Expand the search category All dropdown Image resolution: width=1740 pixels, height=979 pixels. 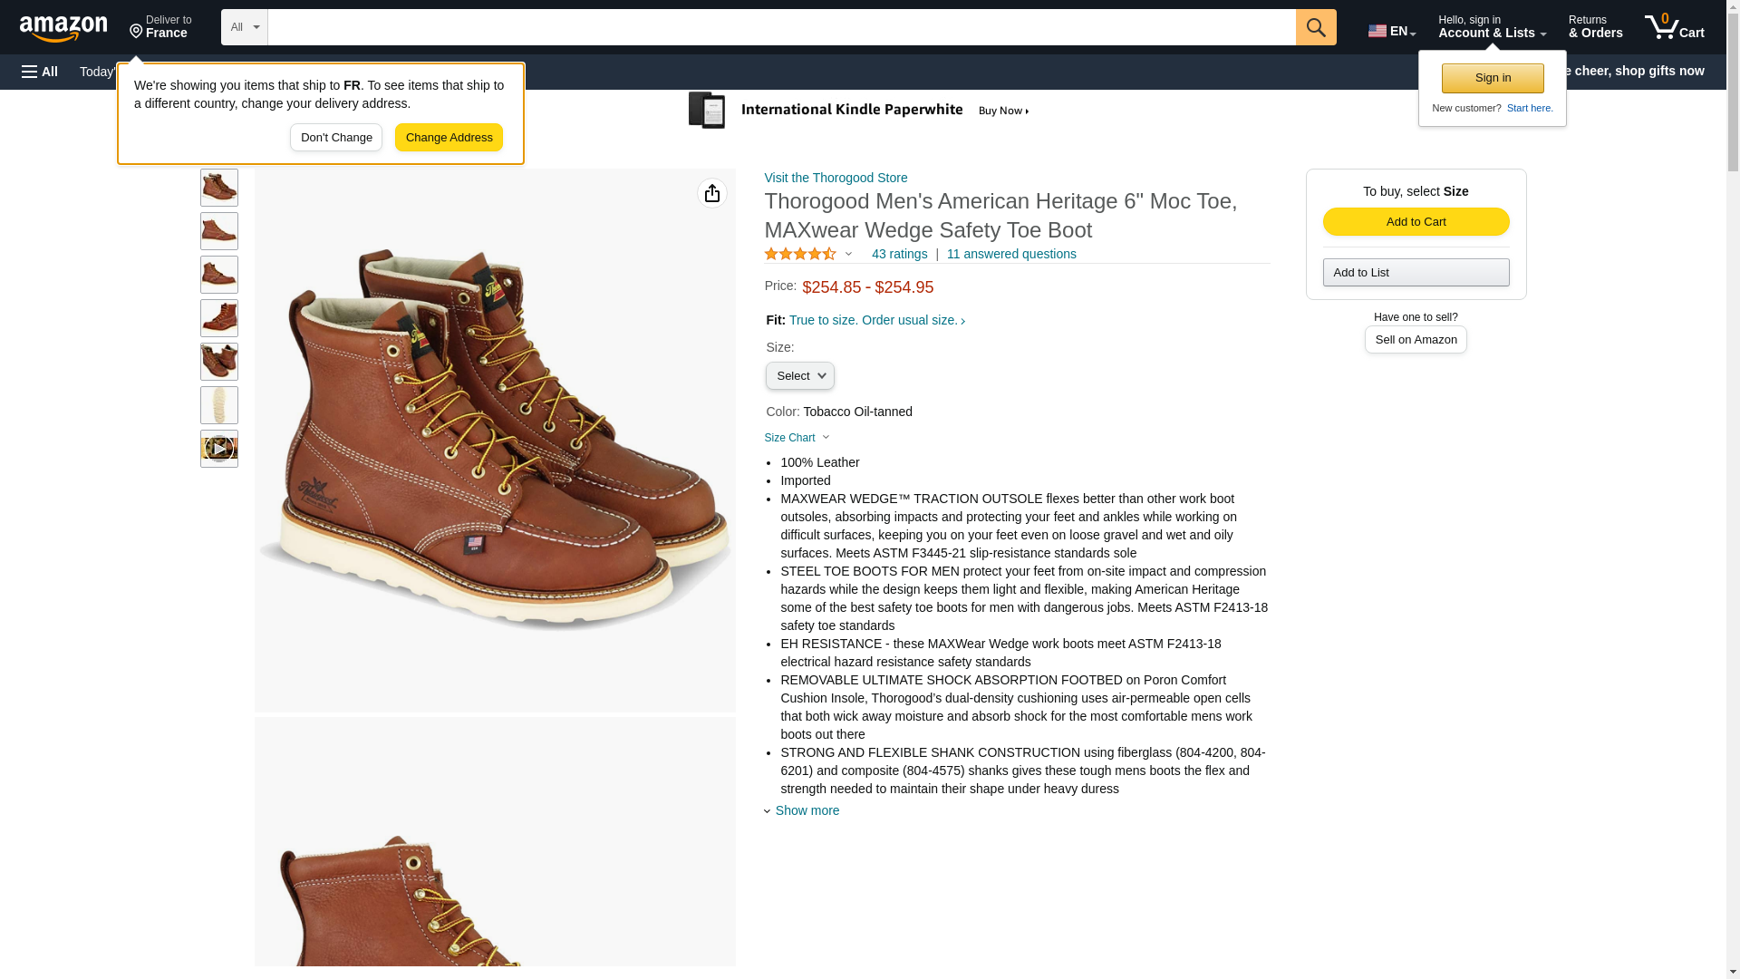coord(245,27)
